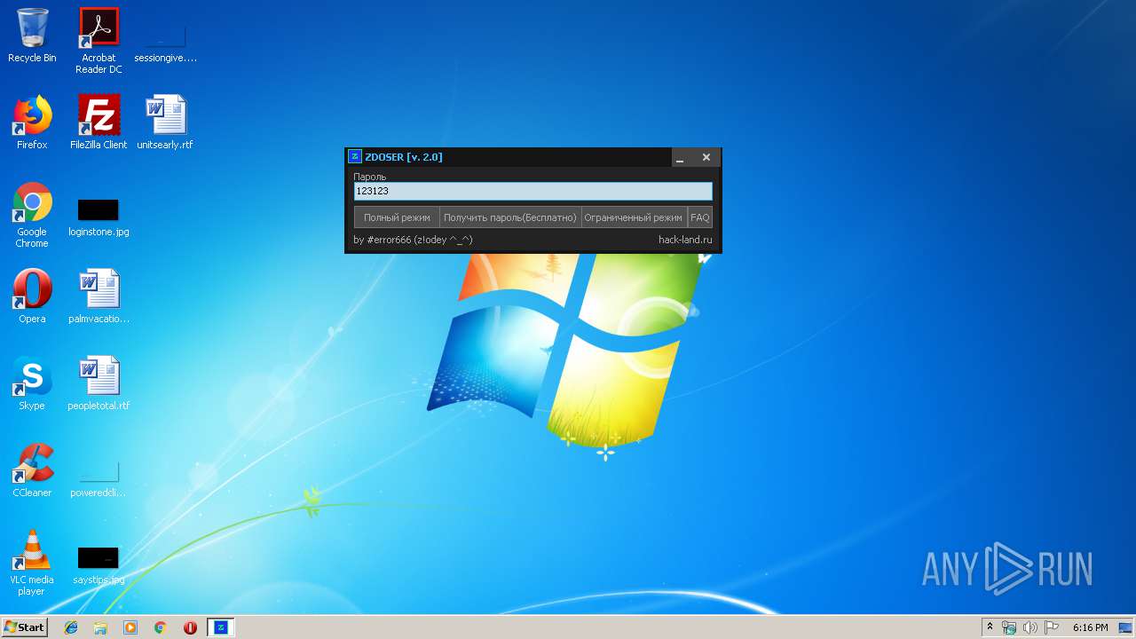Open the Recycle Bin desktop icon
Image resolution: width=1136 pixels, height=639 pixels.
click(x=32, y=35)
